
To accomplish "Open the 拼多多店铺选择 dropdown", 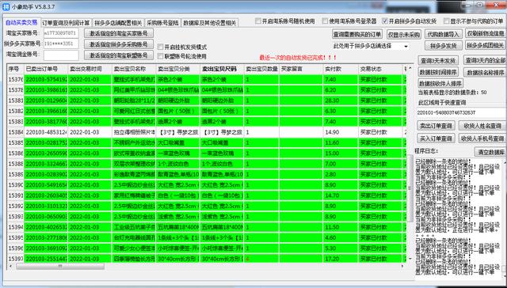I will click(x=371, y=46).
